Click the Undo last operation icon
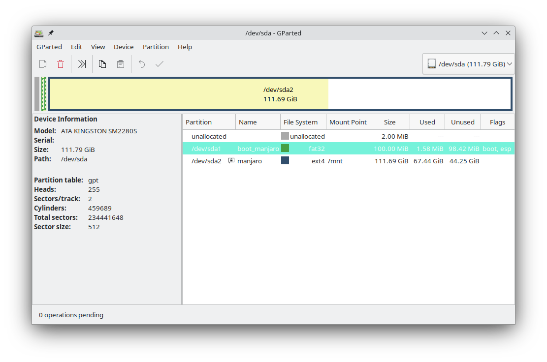This screenshot has height=362, width=547. 142,64
